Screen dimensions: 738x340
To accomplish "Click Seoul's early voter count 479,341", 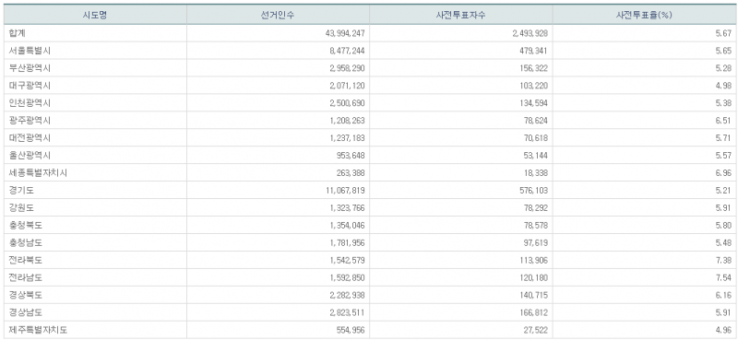I will click(534, 51).
